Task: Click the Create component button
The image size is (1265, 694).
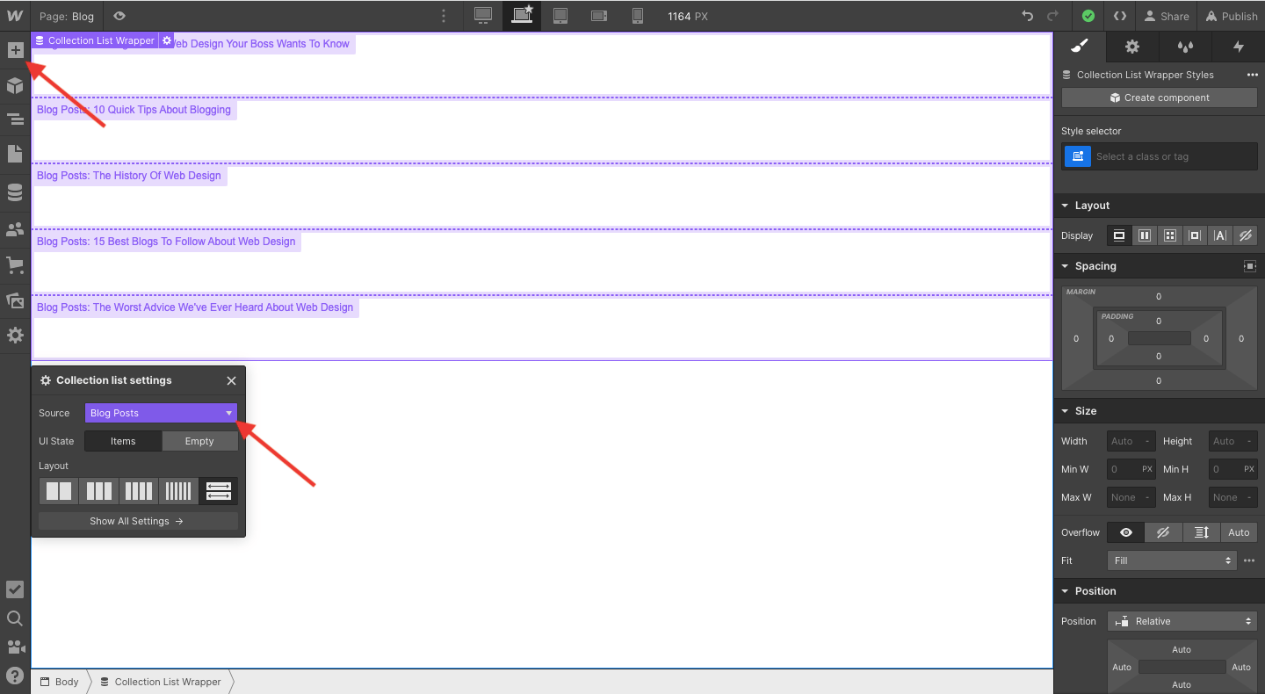Action: [x=1159, y=97]
